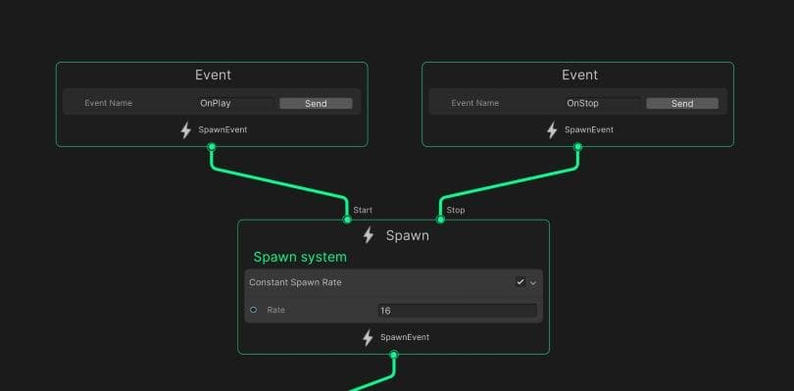Click the OnPlay event output port

click(x=212, y=147)
